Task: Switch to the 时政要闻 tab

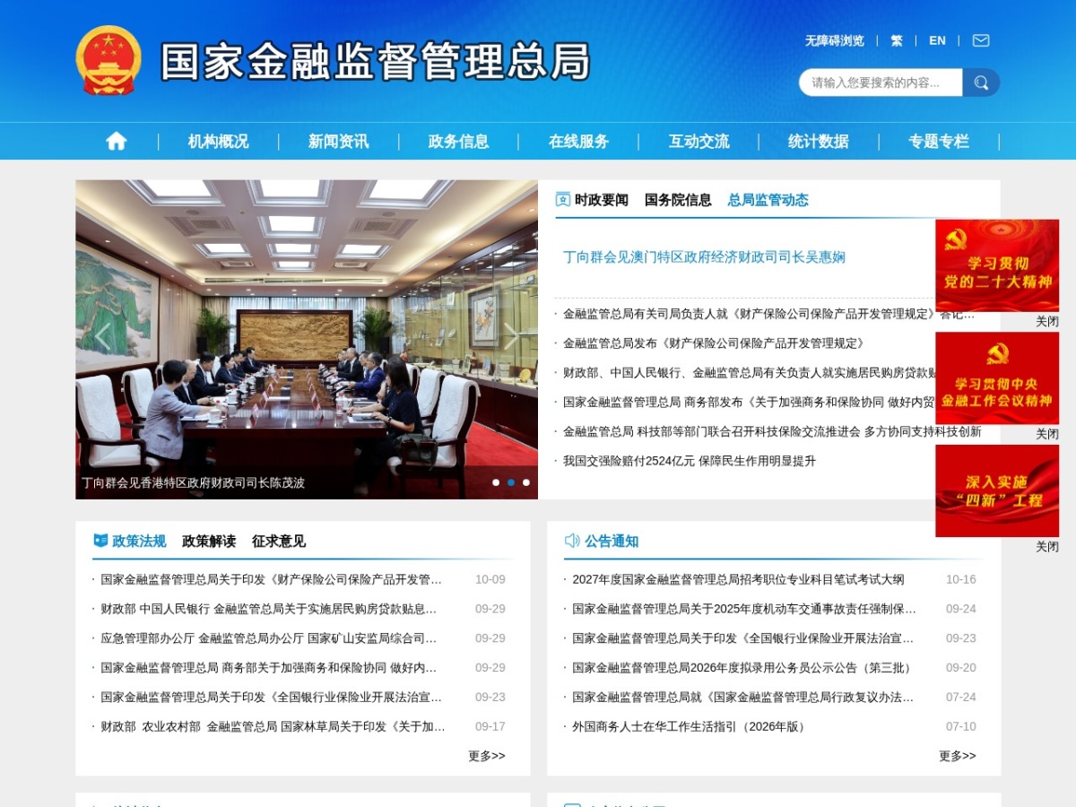Action: coord(601,200)
